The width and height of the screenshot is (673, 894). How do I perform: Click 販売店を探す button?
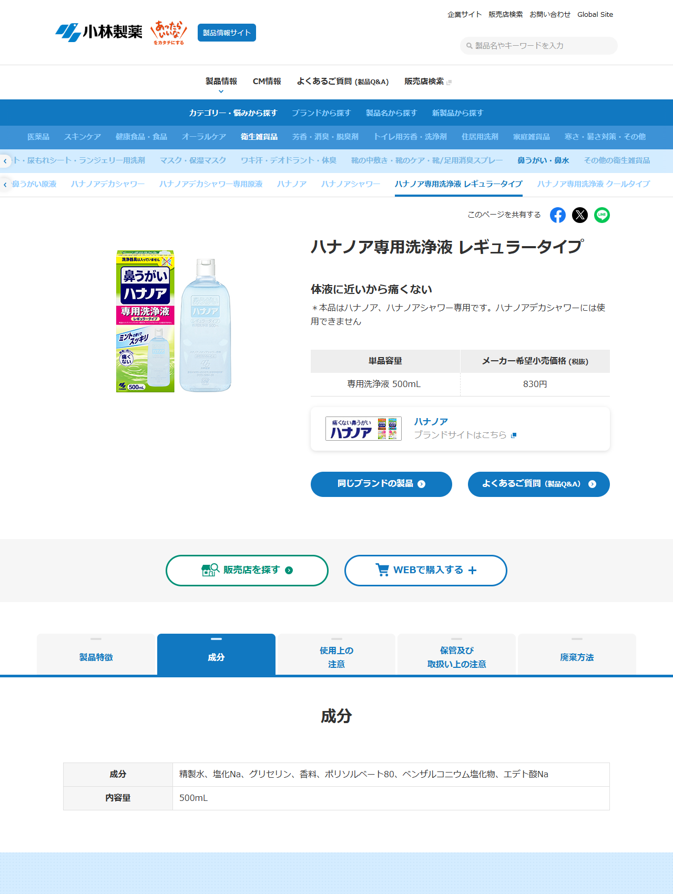click(247, 571)
